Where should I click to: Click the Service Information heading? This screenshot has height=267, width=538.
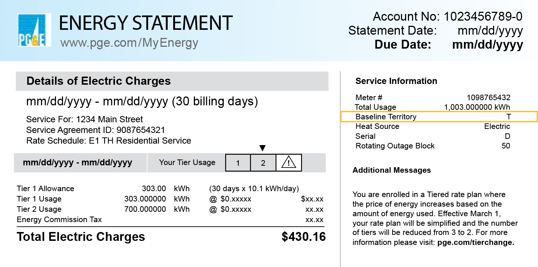tap(396, 81)
